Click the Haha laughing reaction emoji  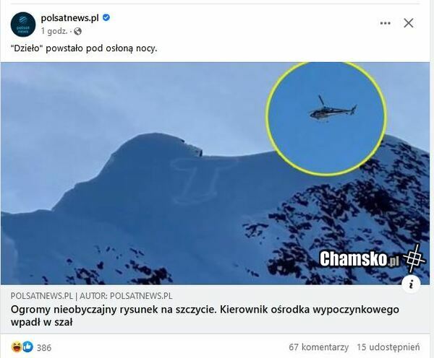tap(17, 346)
